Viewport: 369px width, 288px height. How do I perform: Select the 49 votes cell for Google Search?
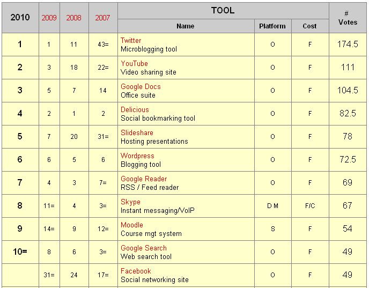[x=348, y=252]
